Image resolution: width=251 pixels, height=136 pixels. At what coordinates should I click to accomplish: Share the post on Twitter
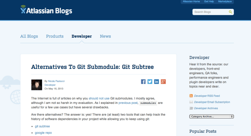point(150,82)
